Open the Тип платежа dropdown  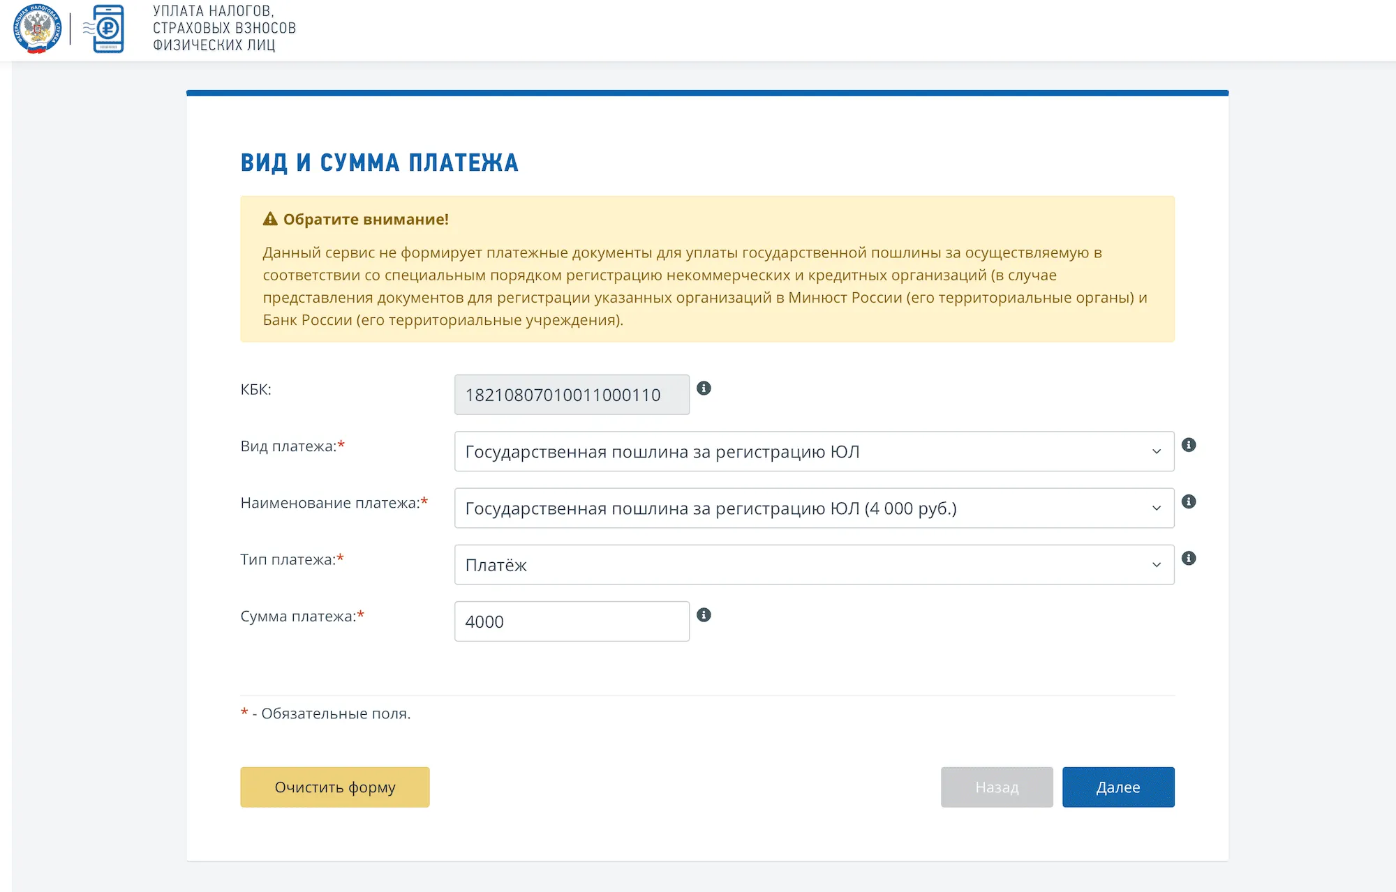tap(813, 565)
